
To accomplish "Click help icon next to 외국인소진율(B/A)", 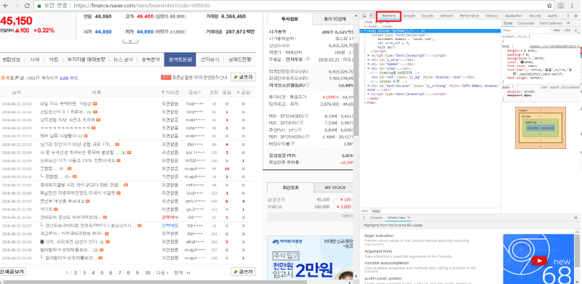I will point(308,85).
